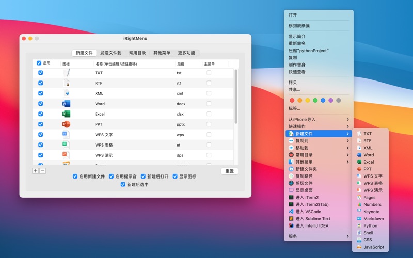413x258 pixels.
Task: Uncheck enable checkbox for TXT row
Action: tap(41, 73)
